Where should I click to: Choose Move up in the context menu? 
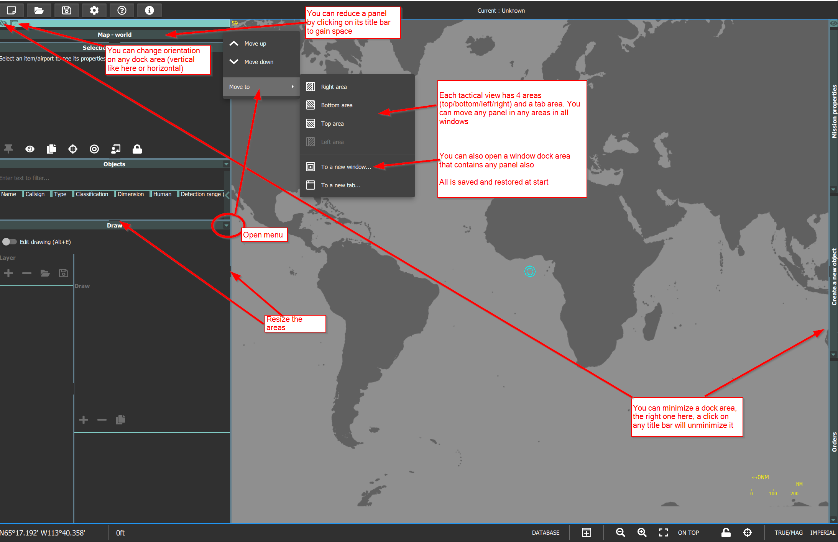tap(261, 44)
